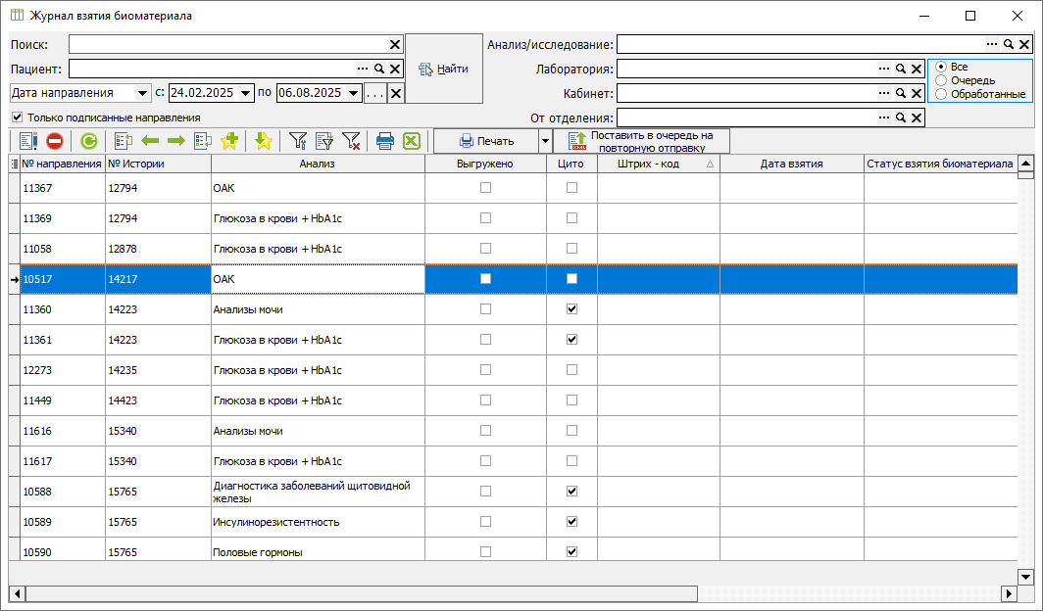Open the grid column chooser icon in header corner
This screenshot has width=1043, height=611.
pyautogui.click(x=15, y=164)
